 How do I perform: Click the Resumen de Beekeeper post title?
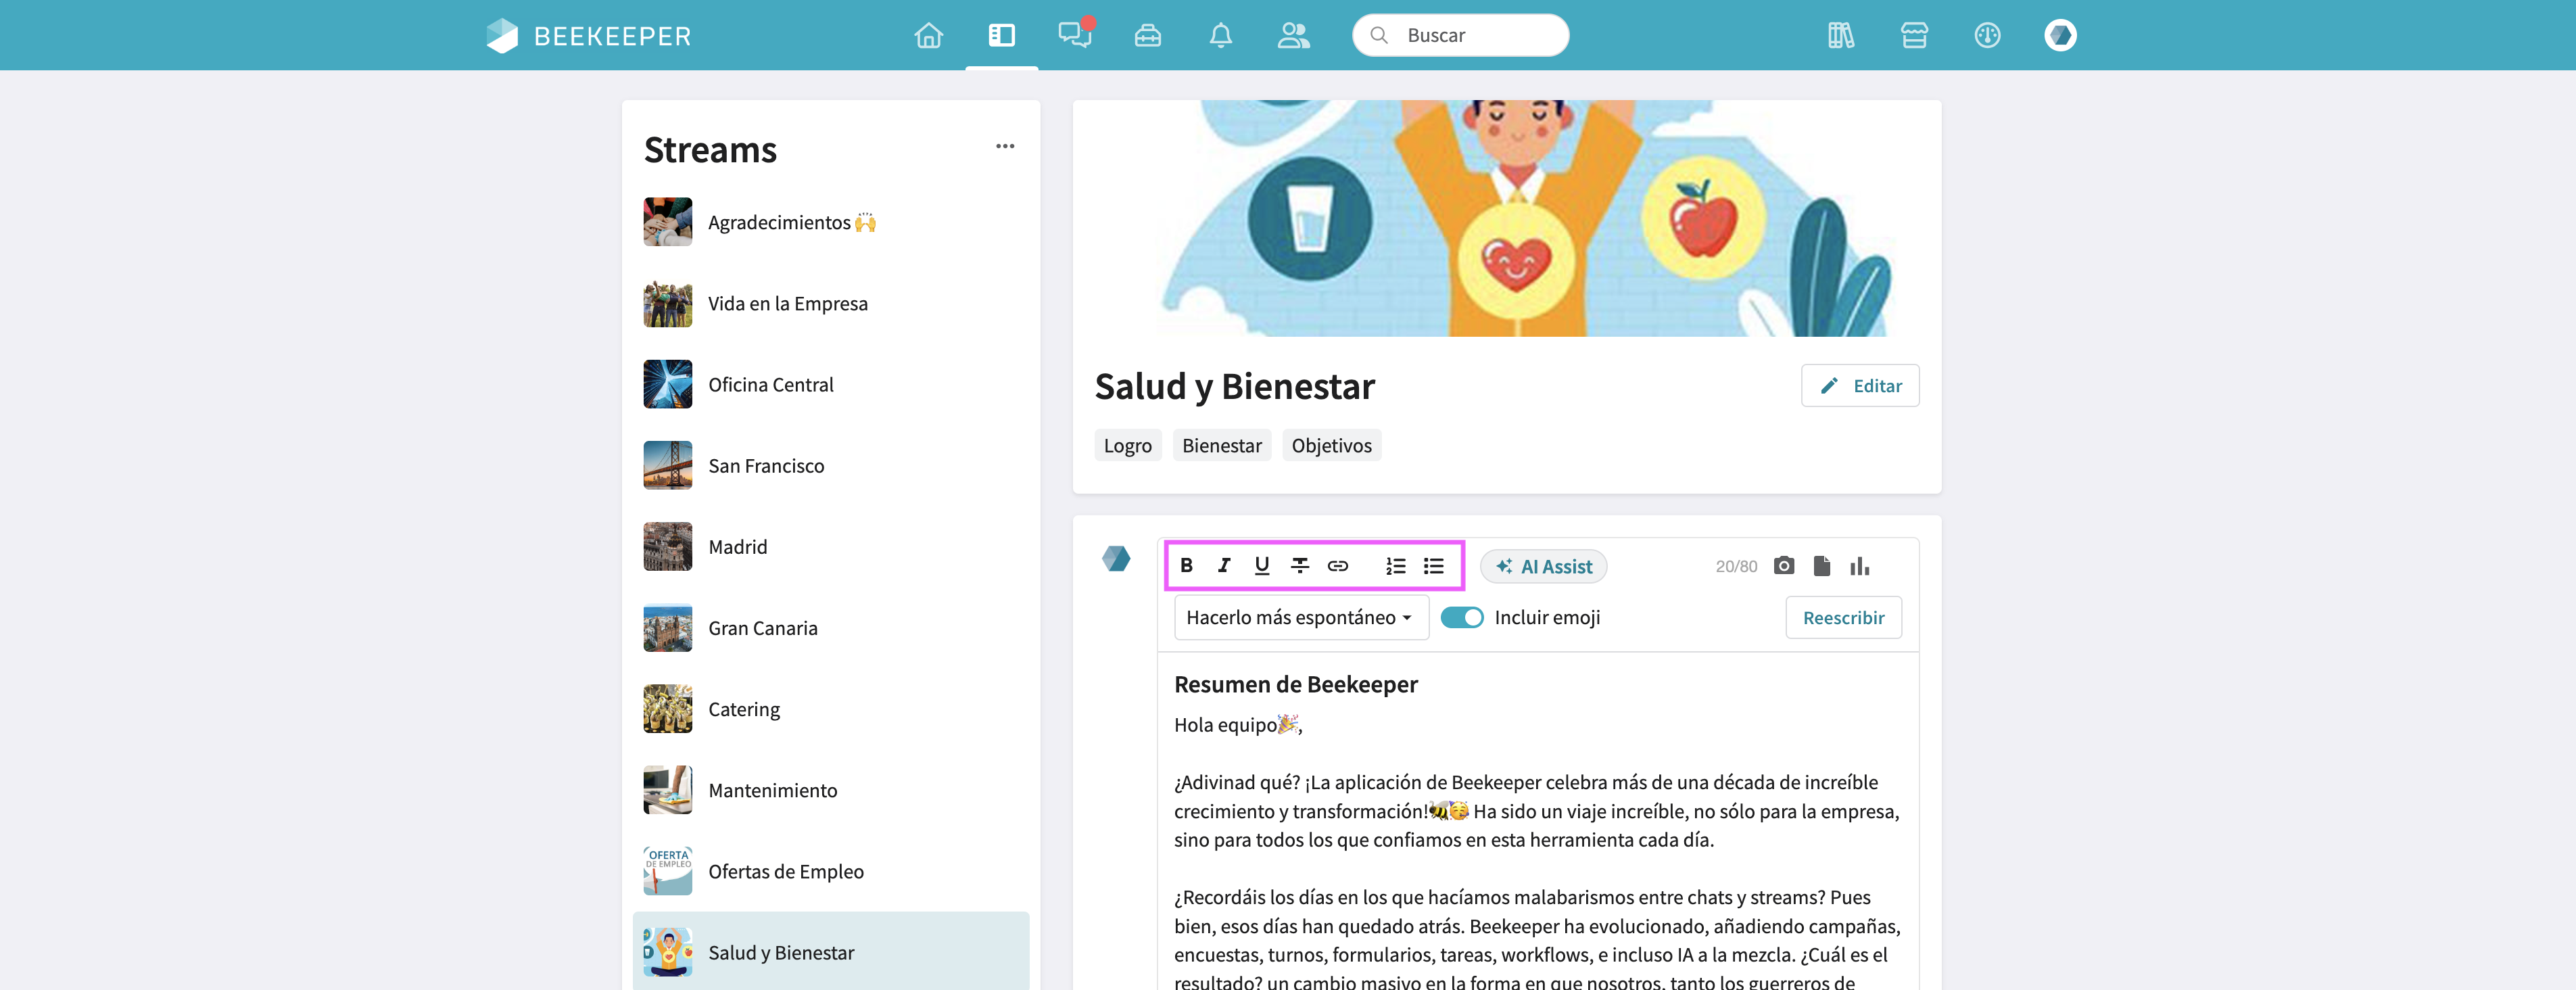tap(1295, 684)
